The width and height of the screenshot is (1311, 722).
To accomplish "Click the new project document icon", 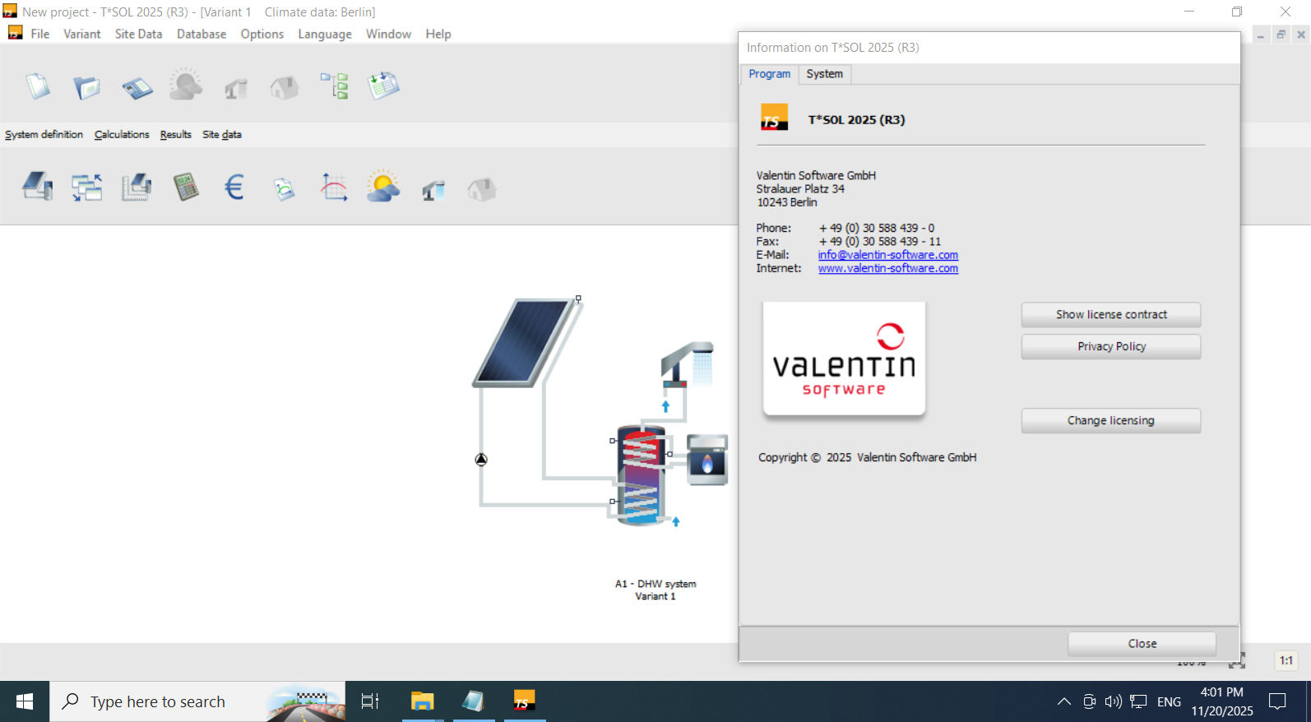I will 38,86.
